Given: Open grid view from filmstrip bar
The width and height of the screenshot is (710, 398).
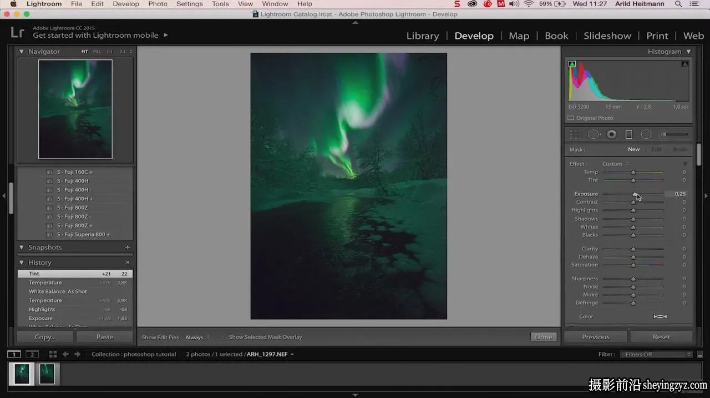Looking at the screenshot, I should 53,354.
